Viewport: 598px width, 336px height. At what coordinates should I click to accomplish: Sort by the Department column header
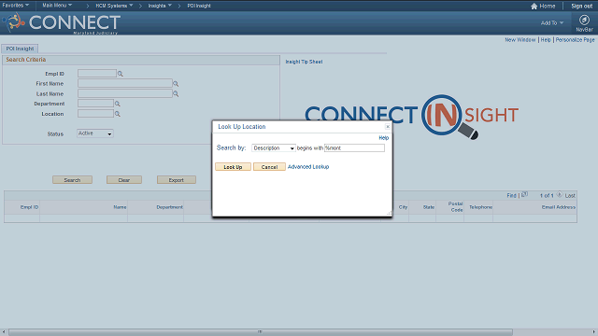click(169, 207)
